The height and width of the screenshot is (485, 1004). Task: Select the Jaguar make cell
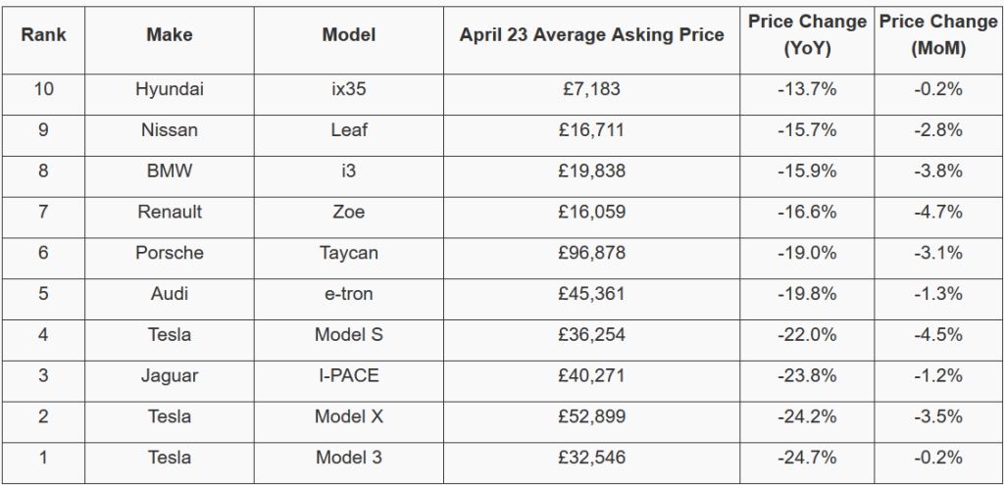coord(170,376)
